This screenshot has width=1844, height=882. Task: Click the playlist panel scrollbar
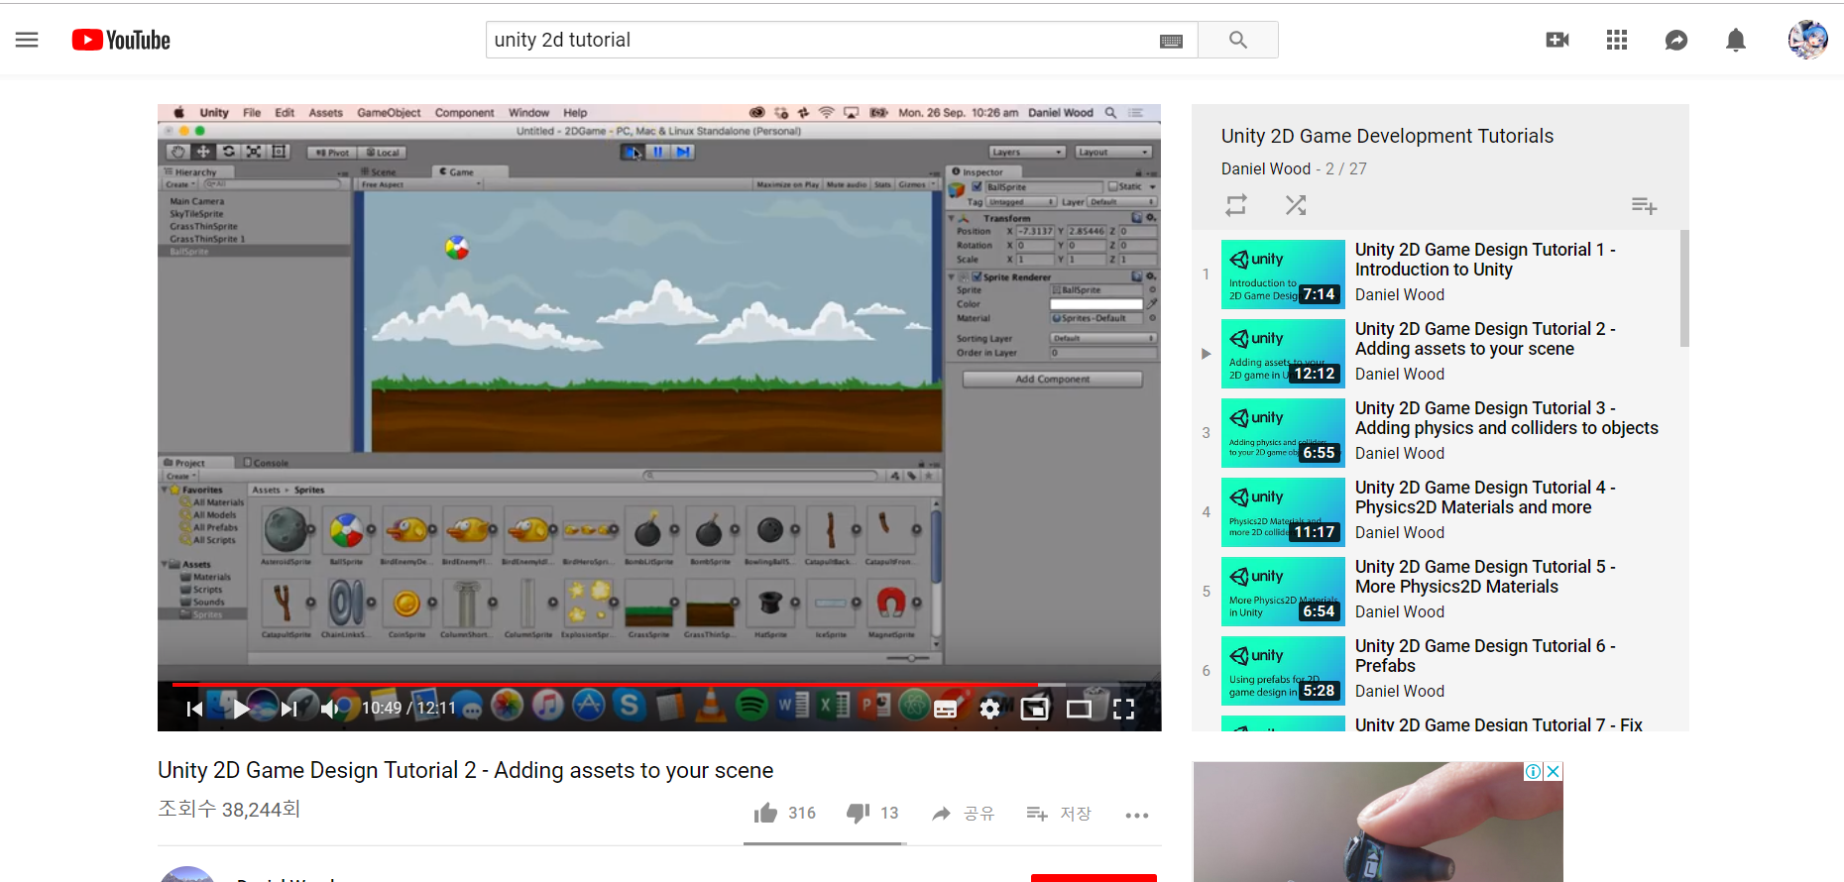1684,288
